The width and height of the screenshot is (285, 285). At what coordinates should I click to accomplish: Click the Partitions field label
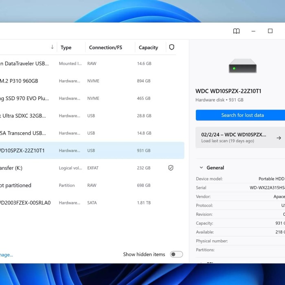click(x=205, y=250)
